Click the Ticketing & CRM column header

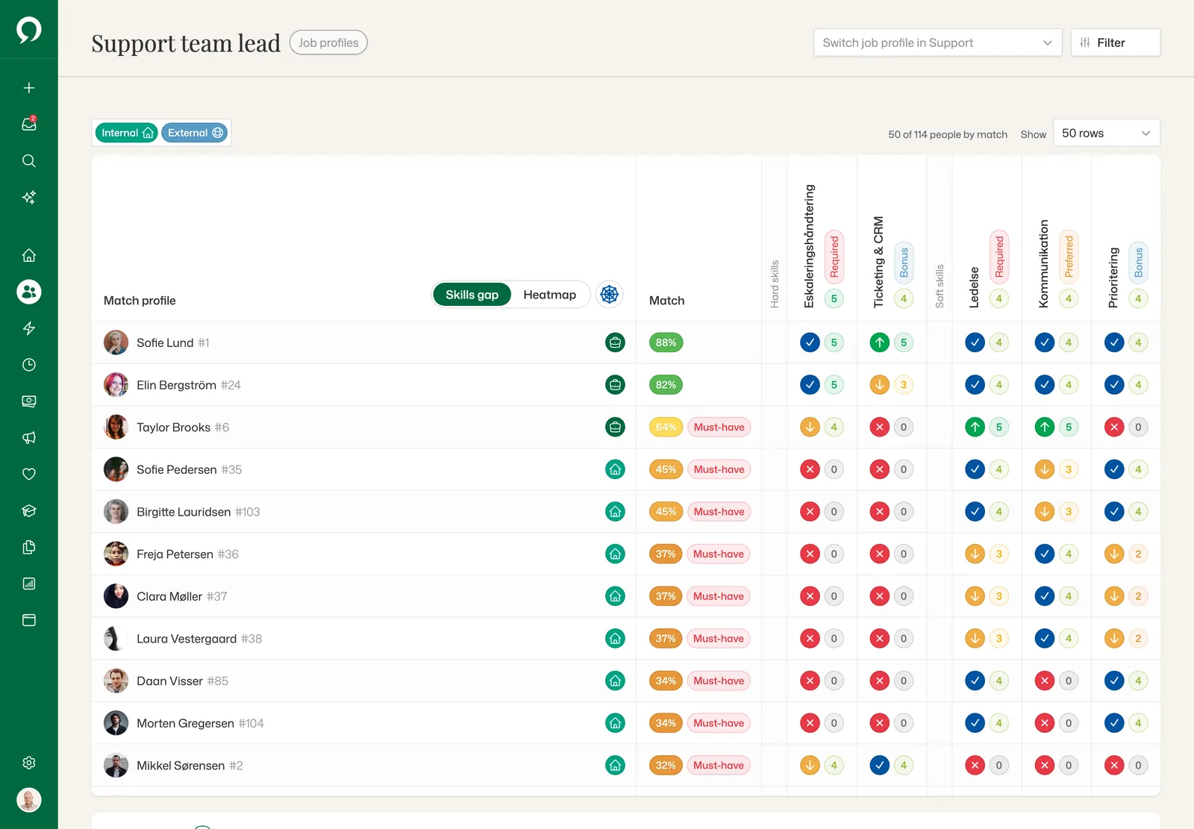click(878, 262)
